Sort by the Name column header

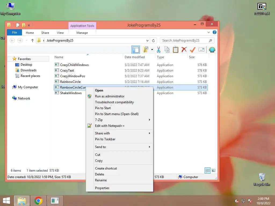[88, 57]
